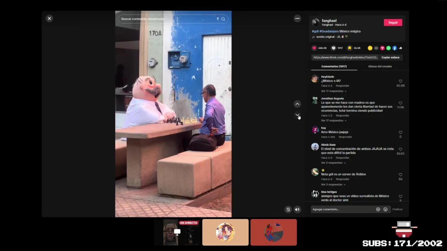Open the #gdl hashtag

click(x=315, y=31)
